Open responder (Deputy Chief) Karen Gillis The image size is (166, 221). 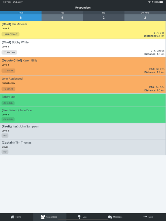(83, 66)
